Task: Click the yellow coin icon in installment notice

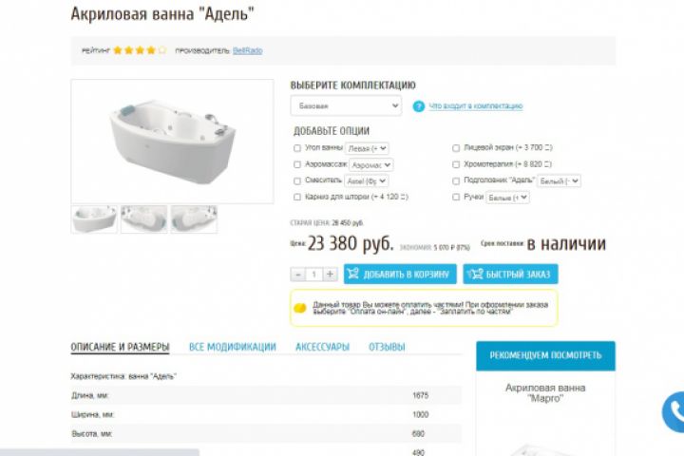Action: 300,308
